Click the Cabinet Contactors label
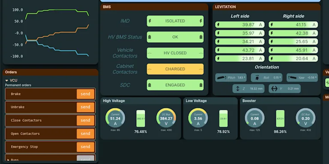The height and width of the screenshot is (164, 329). coord(125,69)
